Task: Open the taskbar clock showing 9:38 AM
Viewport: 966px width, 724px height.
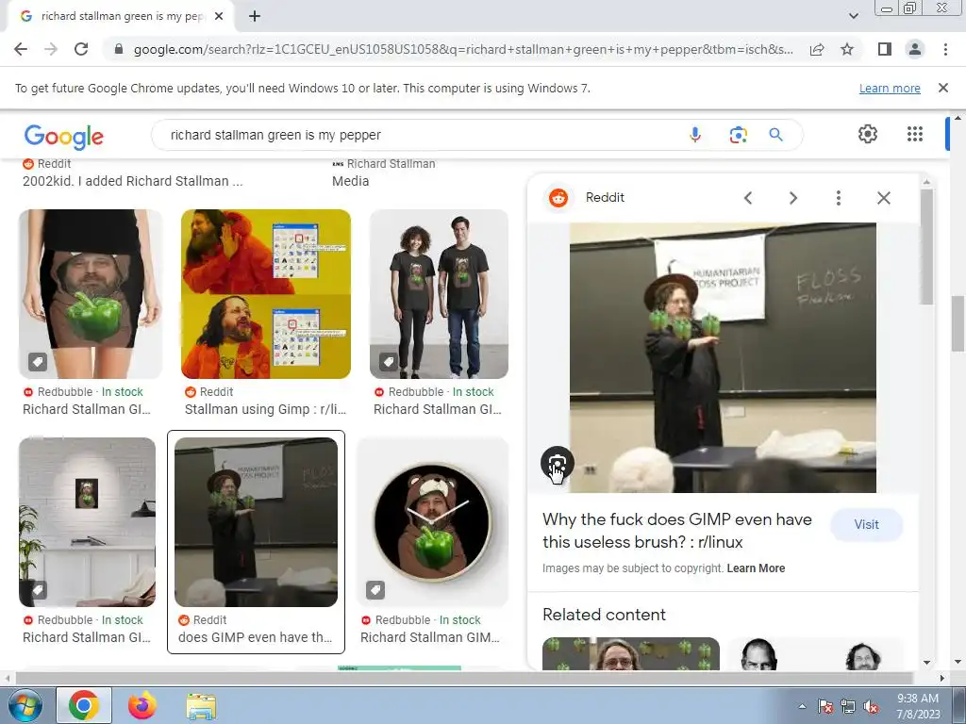Action: (918, 706)
